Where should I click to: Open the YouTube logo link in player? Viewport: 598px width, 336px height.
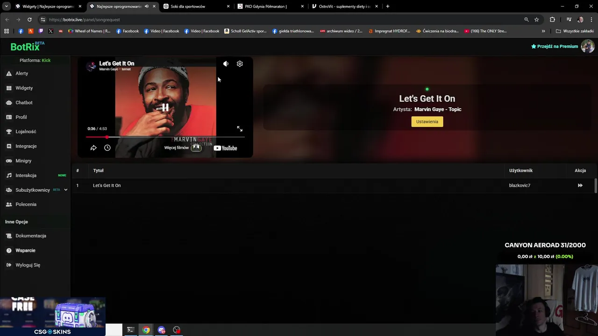[225, 148]
